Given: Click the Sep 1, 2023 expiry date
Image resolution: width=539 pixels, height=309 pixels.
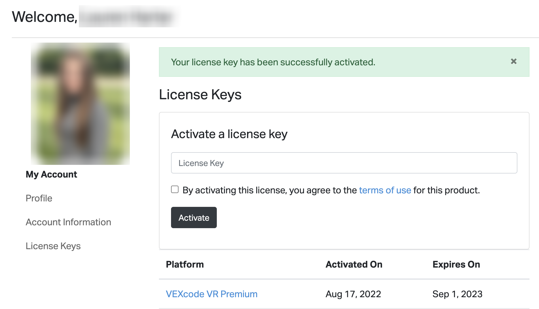Looking at the screenshot, I should point(457,294).
